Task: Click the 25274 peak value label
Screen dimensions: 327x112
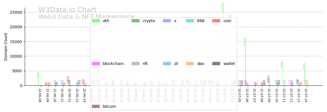Action: pos(222,7)
